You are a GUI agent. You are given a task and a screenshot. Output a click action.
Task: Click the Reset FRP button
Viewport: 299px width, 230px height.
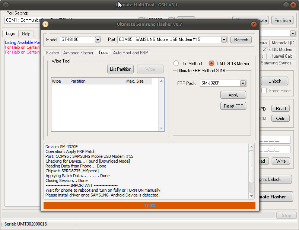pos(233,106)
